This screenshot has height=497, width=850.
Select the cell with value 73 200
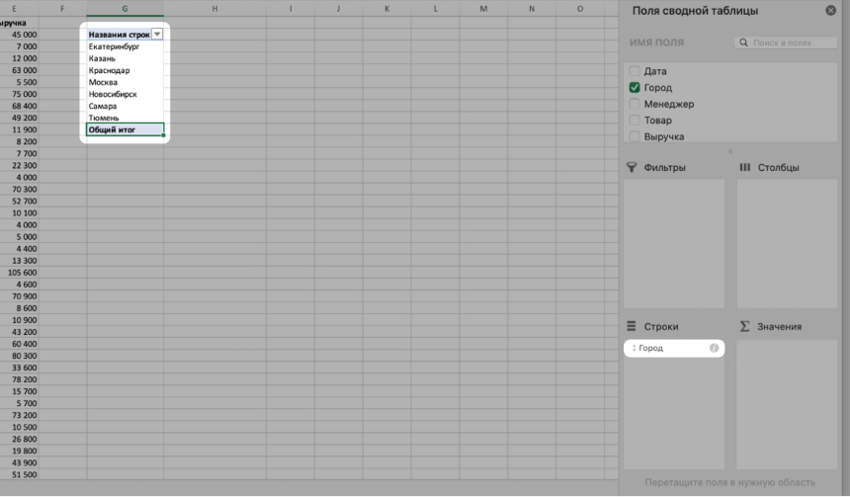pyautogui.click(x=19, y=415)
